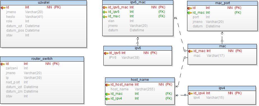Screen dimensions: 259x106
Task: Click the primary key icon in uzivatel table
Action: (x=3, y=8)
